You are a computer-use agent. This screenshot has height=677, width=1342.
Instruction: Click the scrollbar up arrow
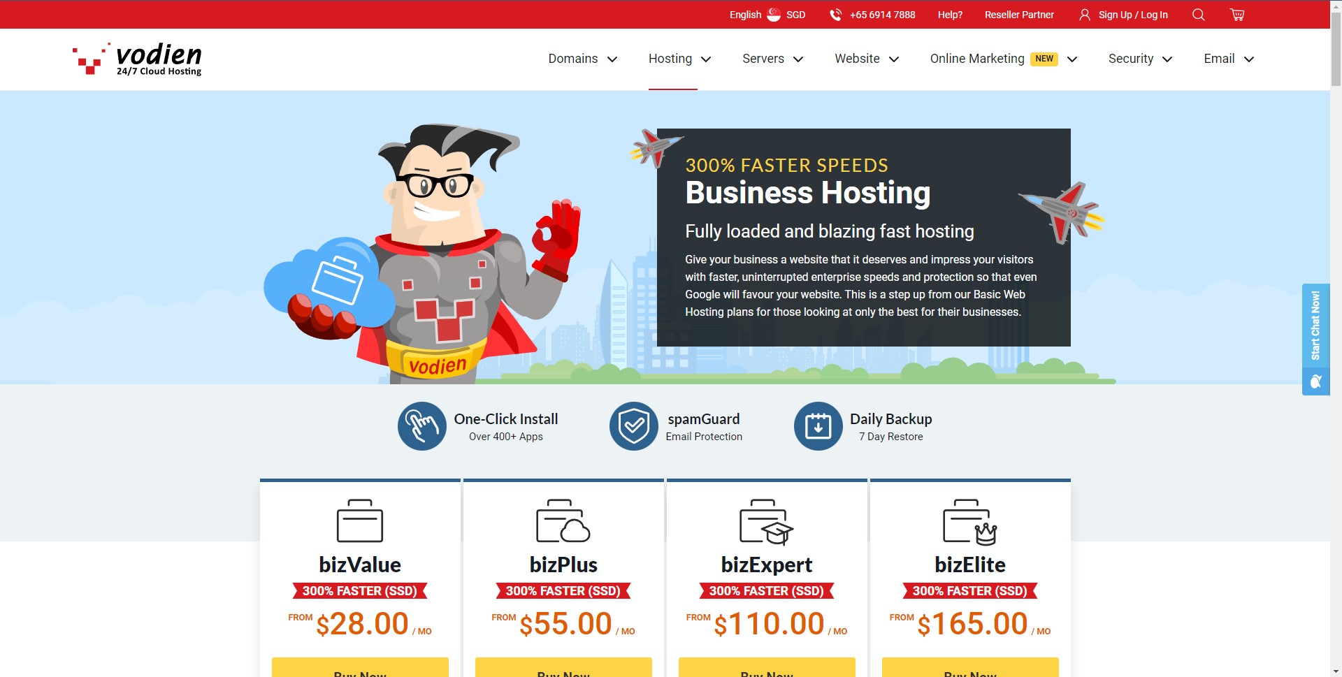(1336, 6)
